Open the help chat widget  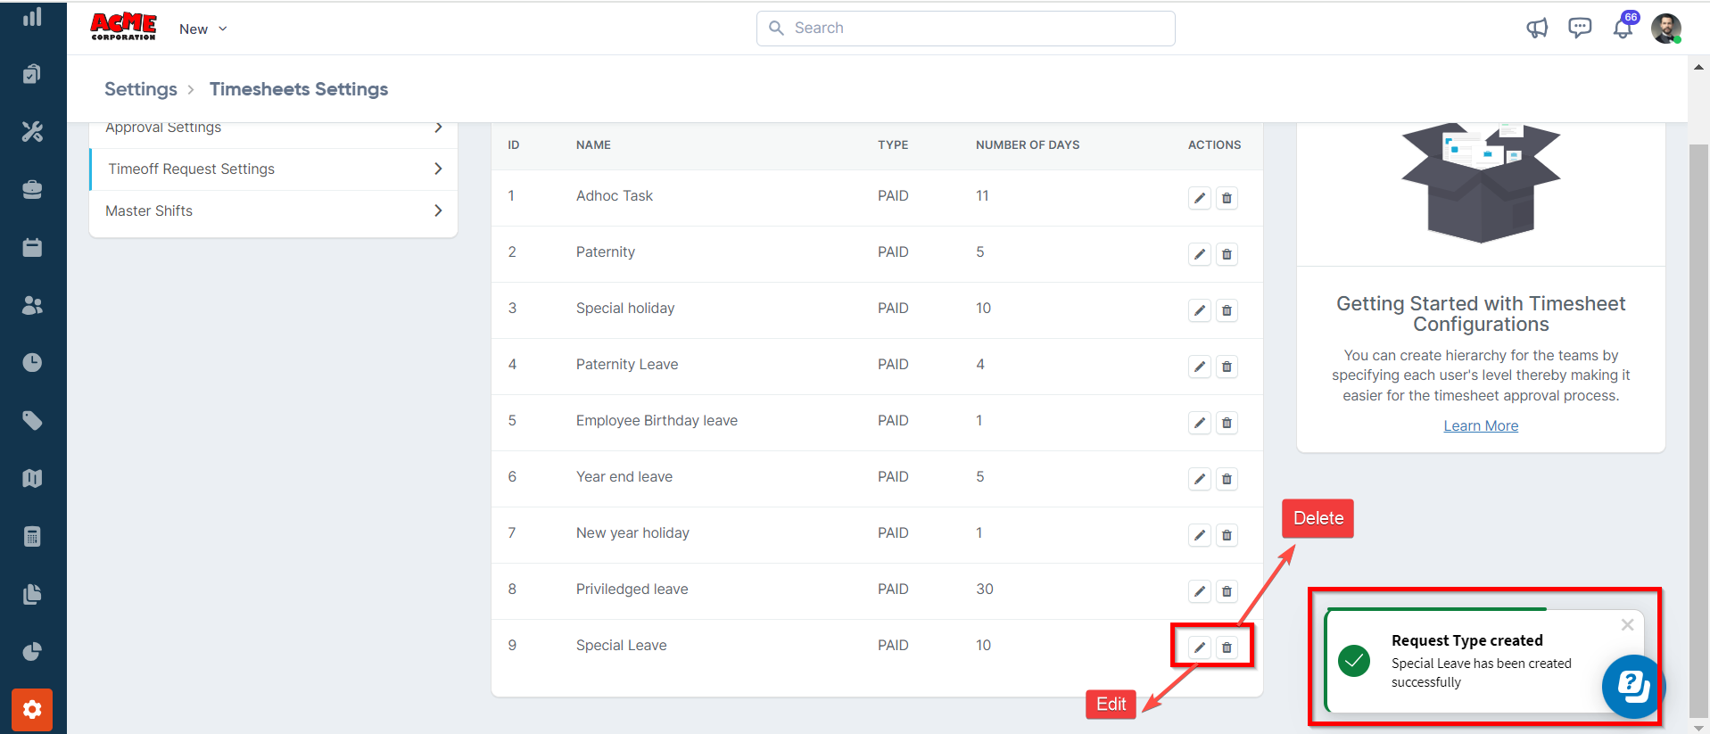(x=1632, y=686)
